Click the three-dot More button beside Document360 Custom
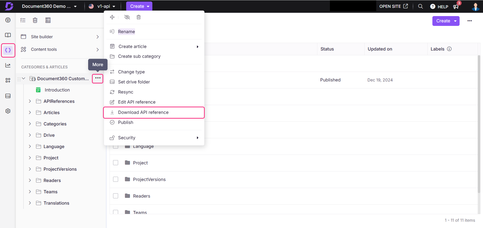Viewport: 483px width, 228px height. (x=98, y=78)
